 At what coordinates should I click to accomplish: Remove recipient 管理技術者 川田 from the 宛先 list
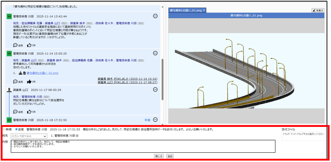(x=77, y=136)
